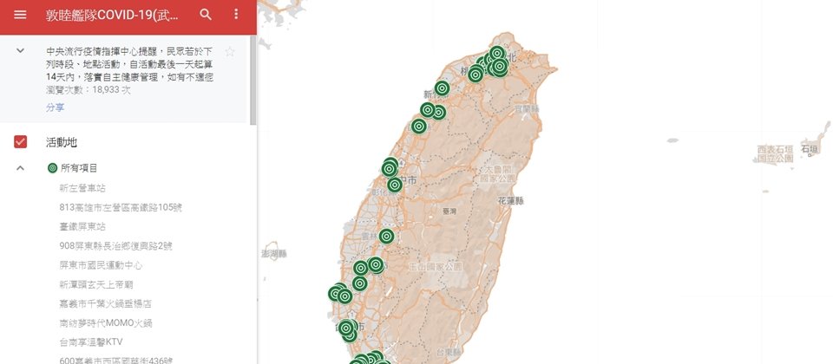Click the 所有項目 style header label

tap(79, 168)
